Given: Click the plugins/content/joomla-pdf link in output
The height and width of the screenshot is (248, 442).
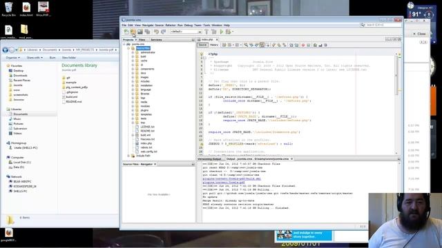Looking at the screenshot, I should 224,182.
